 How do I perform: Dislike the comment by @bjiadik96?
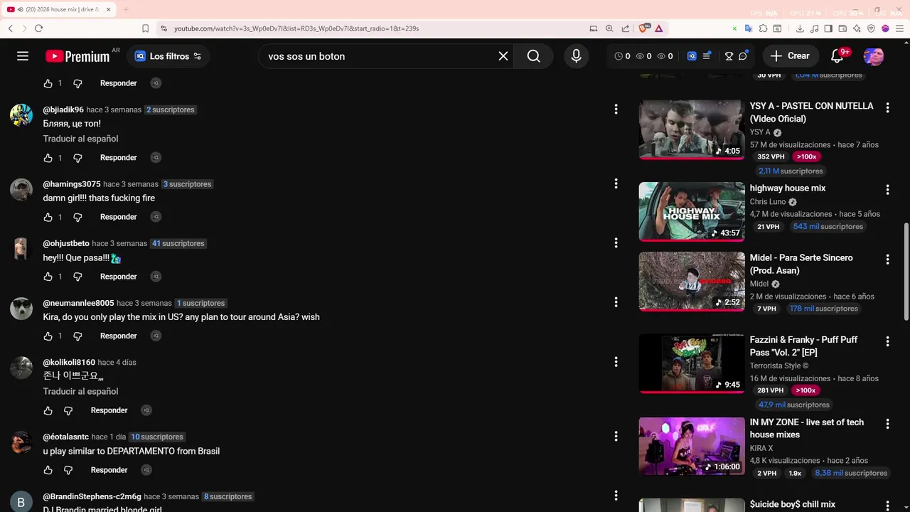pyautogui.click(x=77, y=158)
